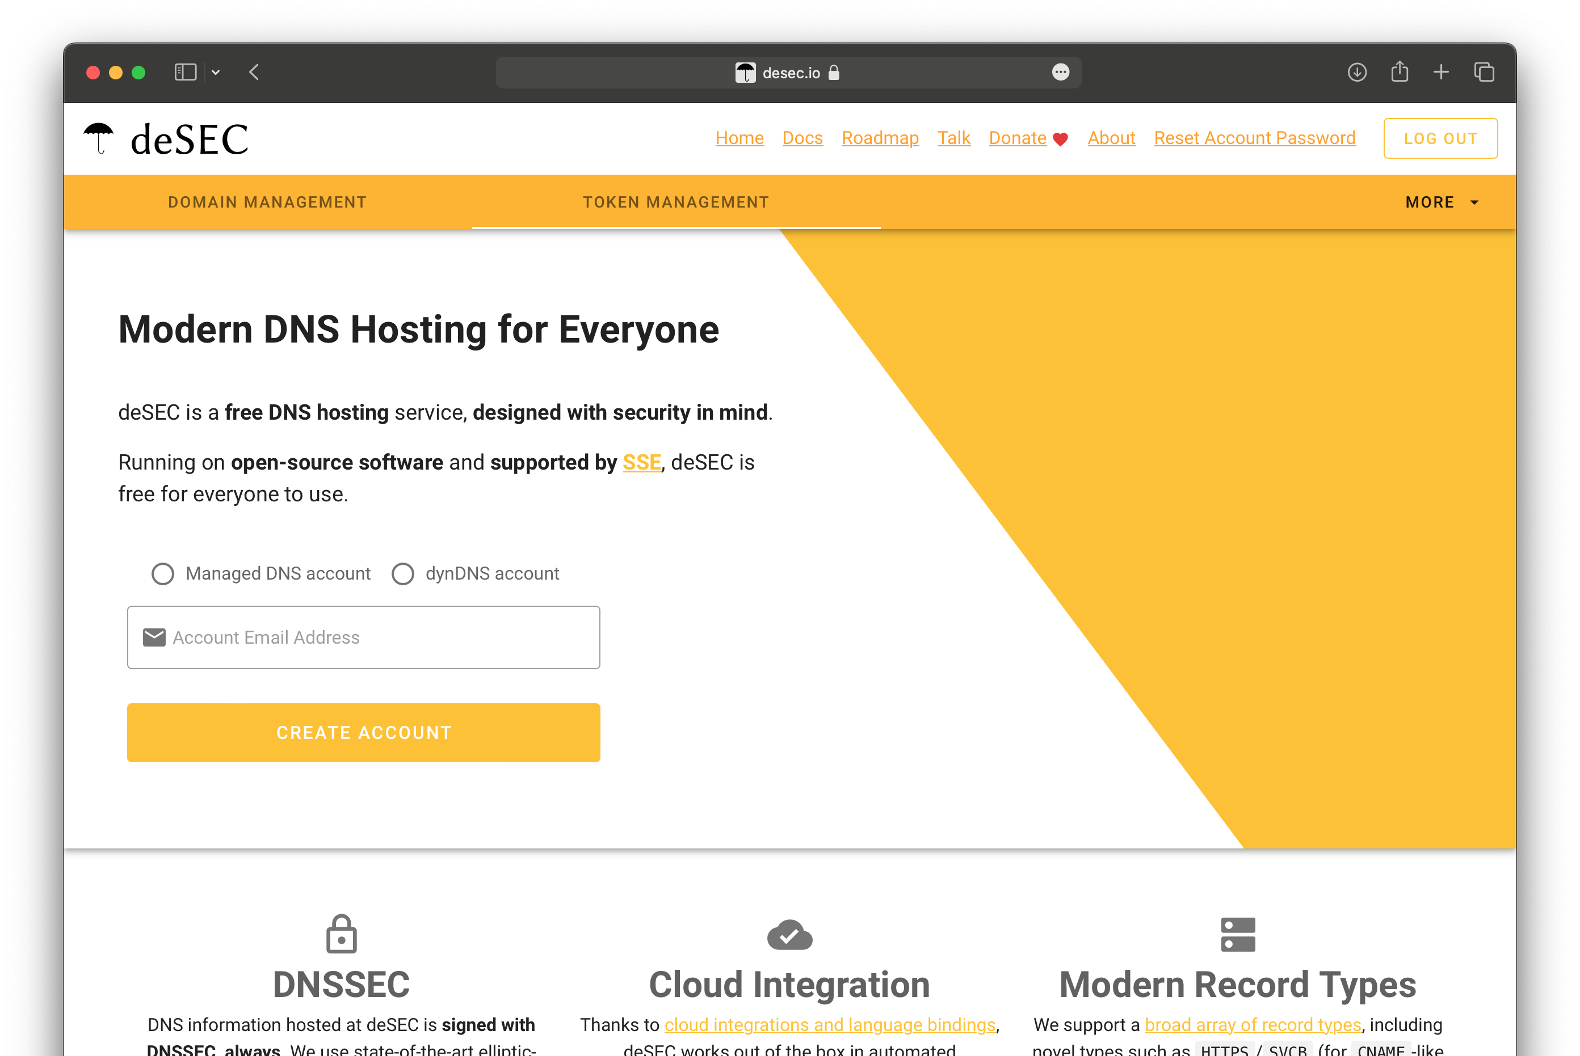Click the deSEC wordmark text
Viewport: 1580px width, 1056px height.
coord(190,140)
